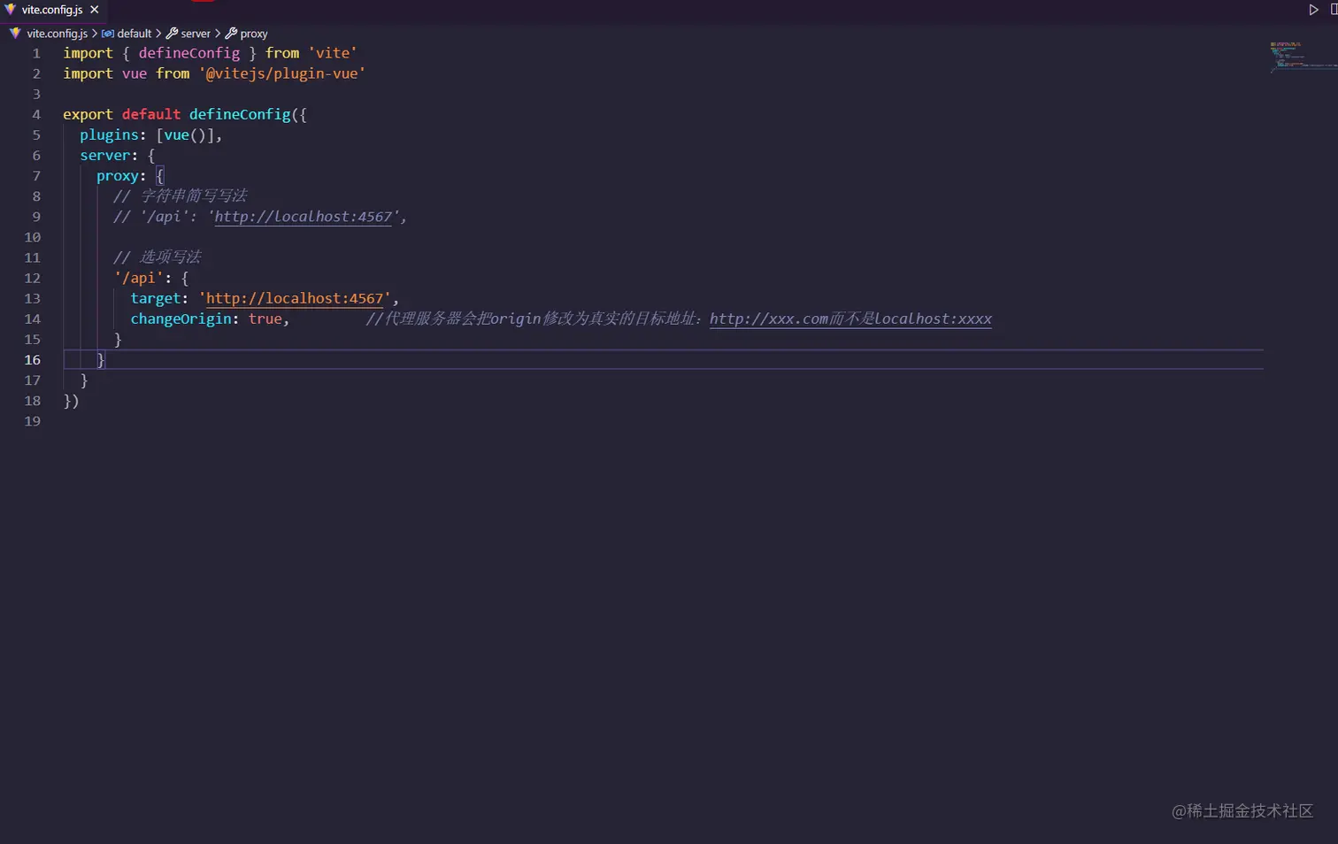Click the minimap code preview

(x=1299, y=57)
